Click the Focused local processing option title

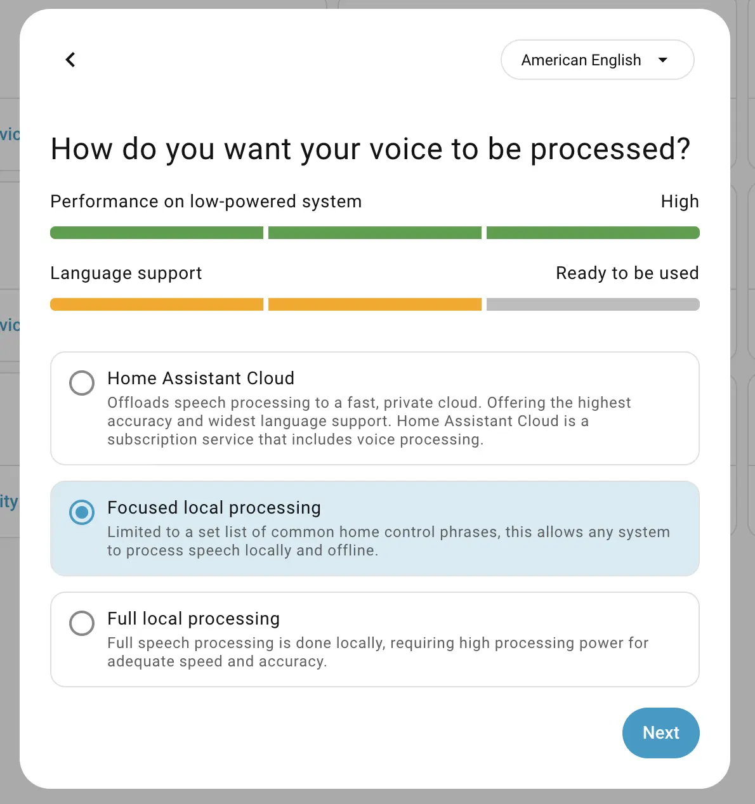(x=214, y=508)
